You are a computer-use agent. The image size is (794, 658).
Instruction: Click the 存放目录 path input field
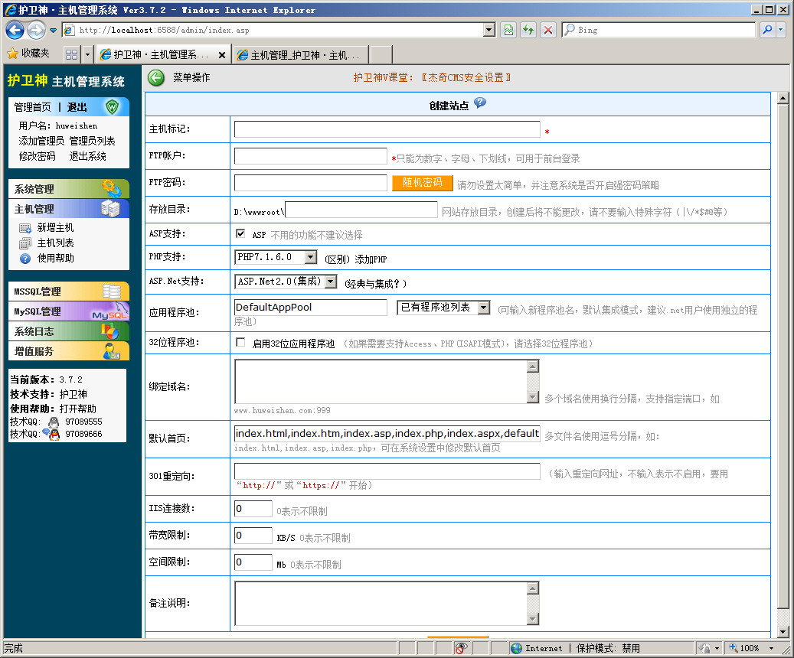361,210
